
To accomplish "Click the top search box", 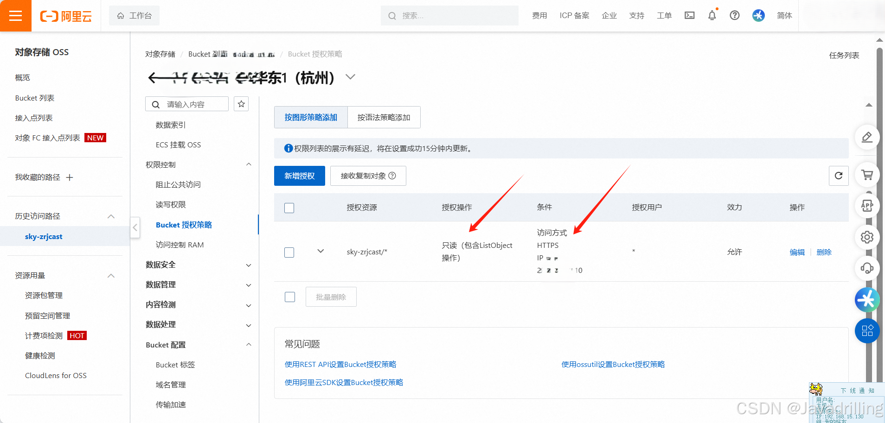I will click(450, 16).
